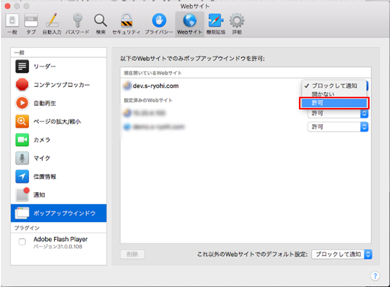390x287 pixels.
Task: Open the 検索 (Search) preferences pane
Action: coord(100,24)
